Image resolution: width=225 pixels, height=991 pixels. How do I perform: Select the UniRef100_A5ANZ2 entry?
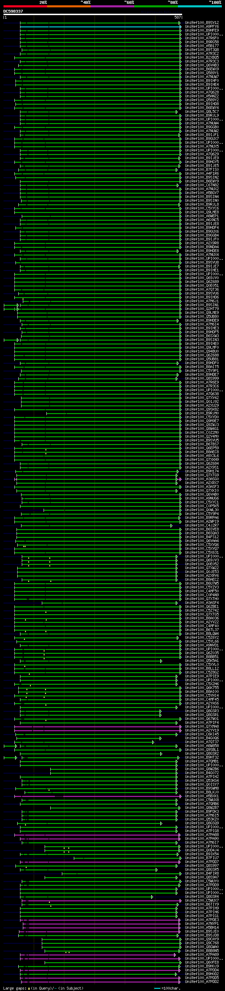202,96
